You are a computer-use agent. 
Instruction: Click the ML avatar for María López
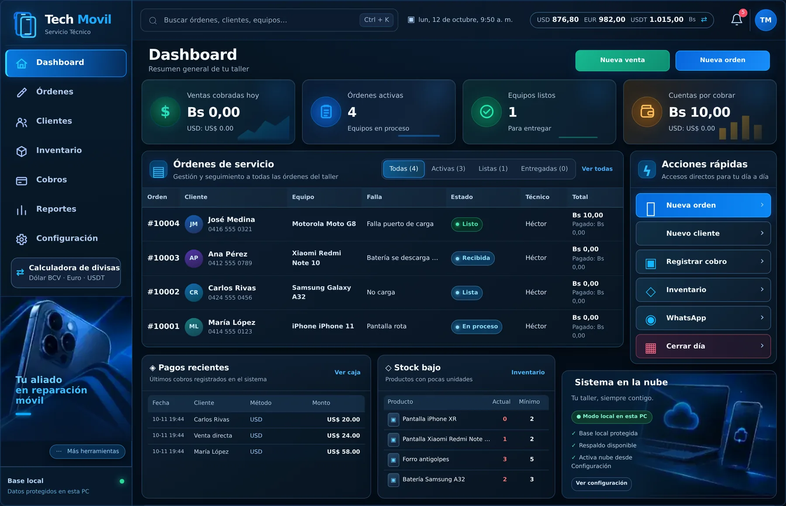click(194, 327)
